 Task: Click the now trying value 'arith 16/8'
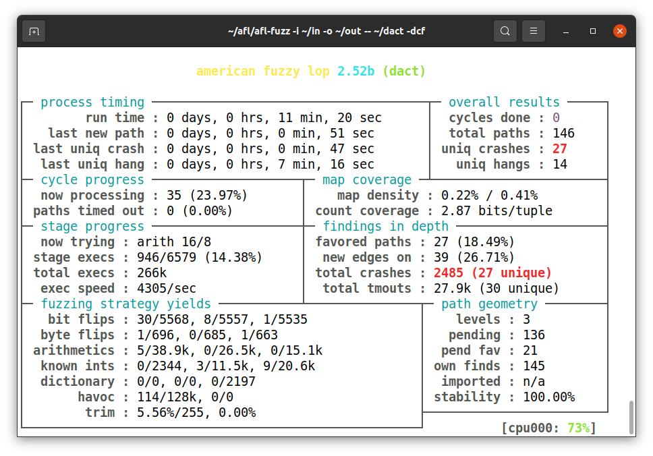[x=174, y=242]
